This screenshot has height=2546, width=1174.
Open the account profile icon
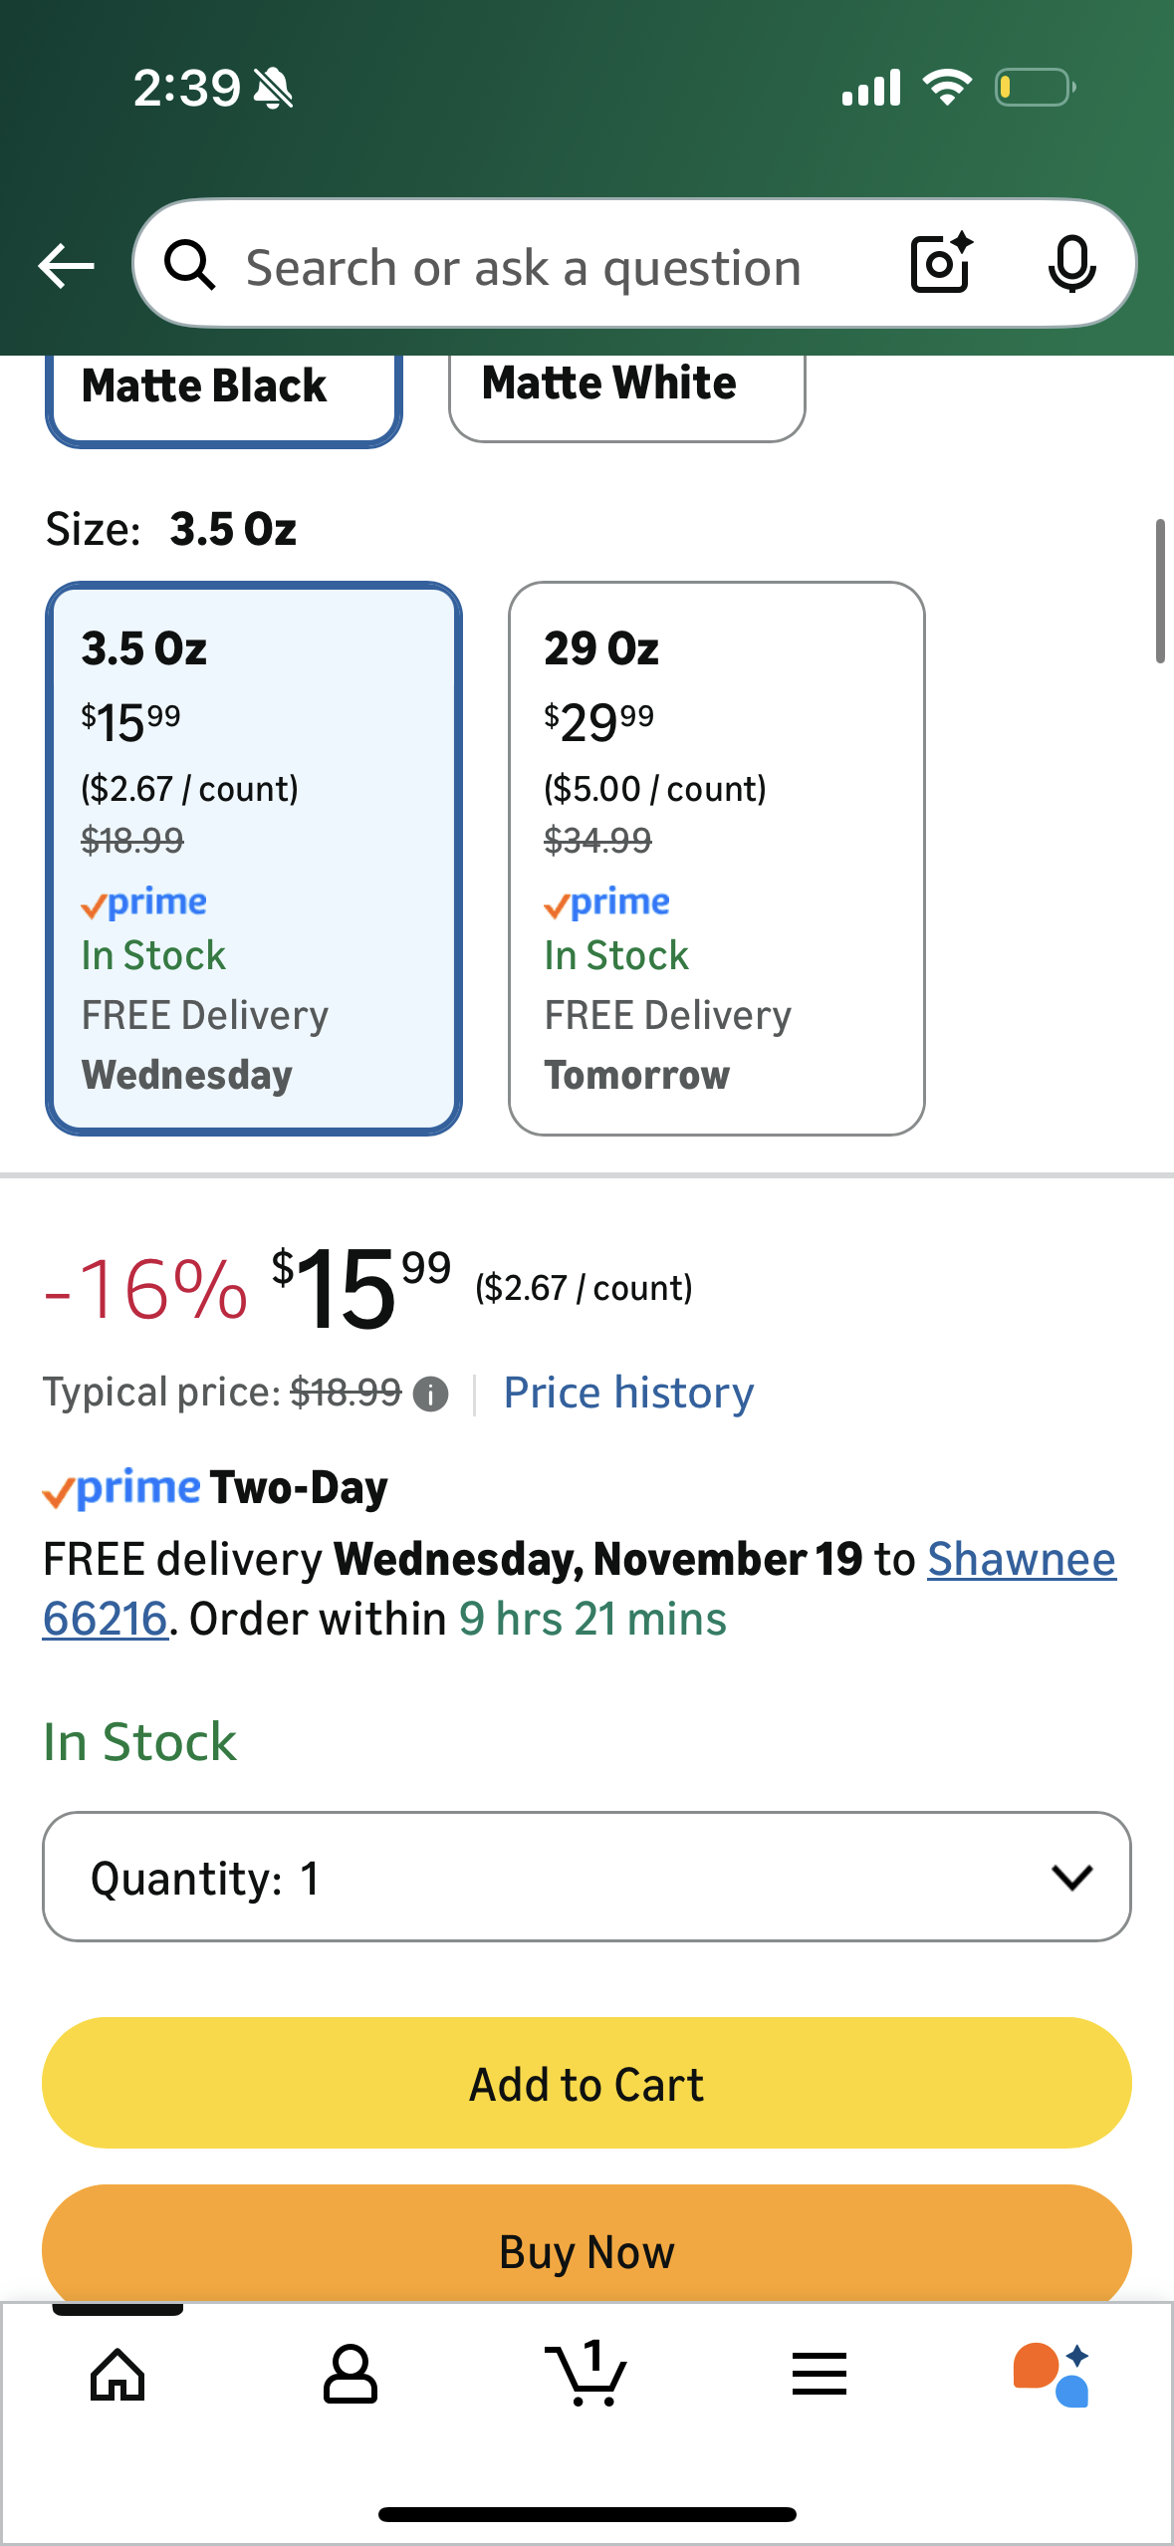[351, 2375]
